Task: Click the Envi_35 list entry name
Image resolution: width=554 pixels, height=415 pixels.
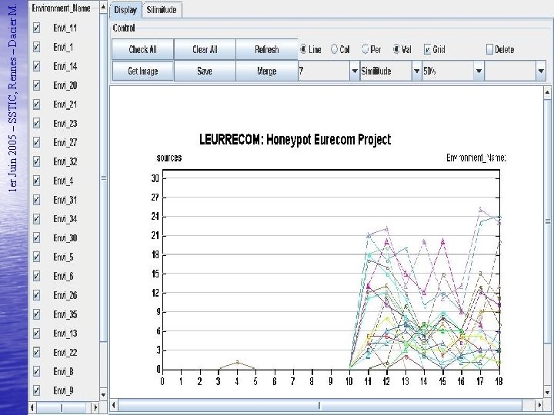Action: coord(65,314)
